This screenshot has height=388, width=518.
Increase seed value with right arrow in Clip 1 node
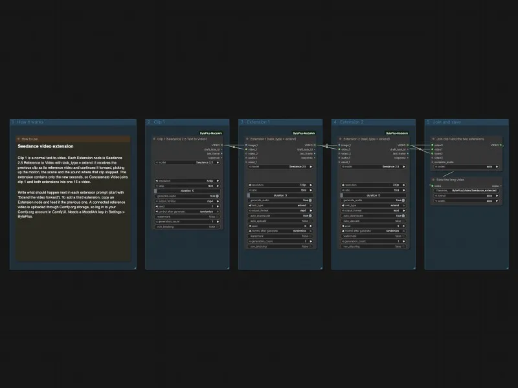[218, 206]
